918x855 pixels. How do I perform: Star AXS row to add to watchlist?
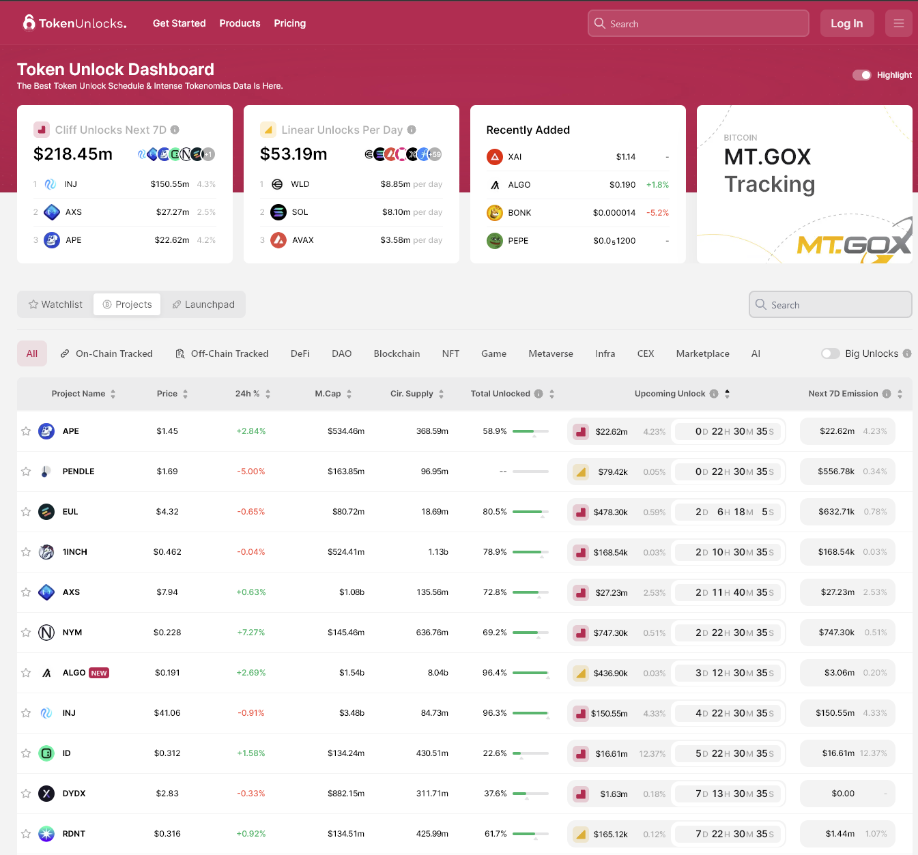(x=26, y=592)
